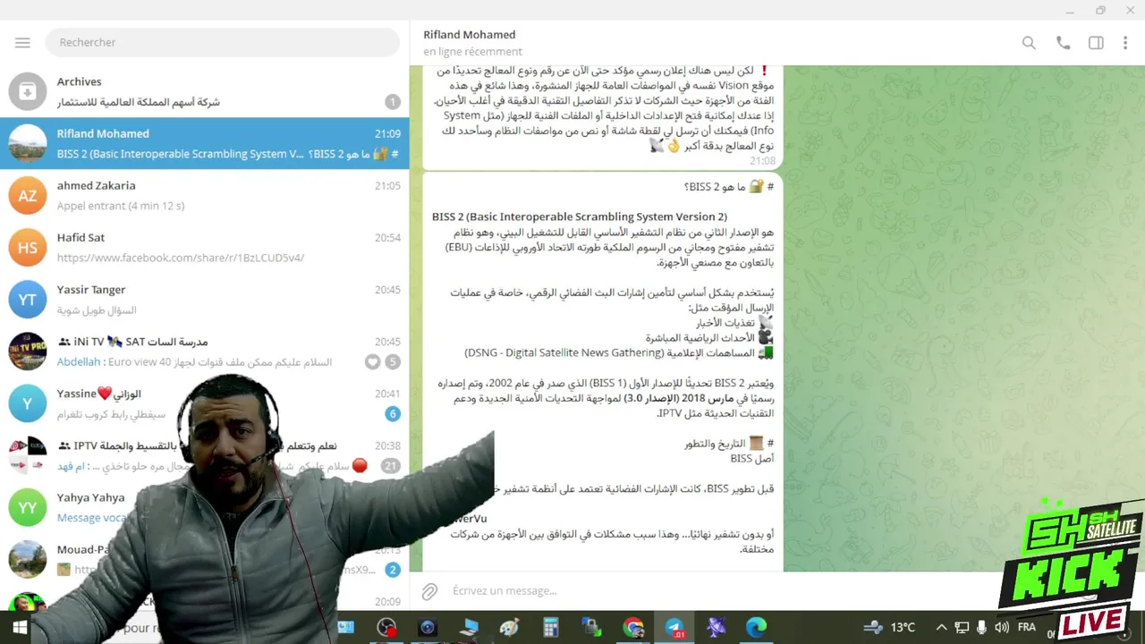Click unread counter 21 on IPTV group

coord(390,465)
